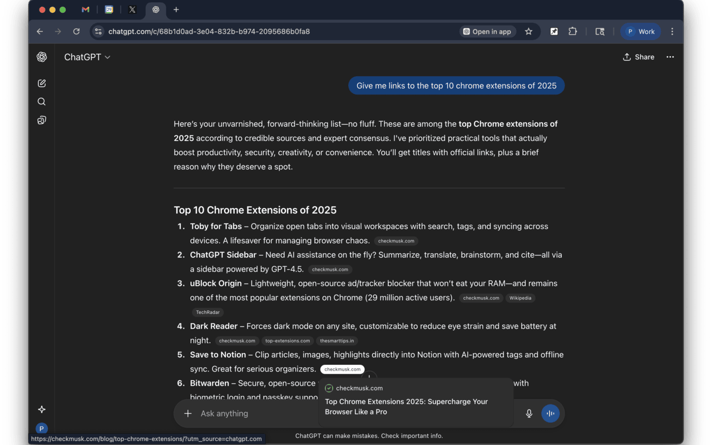Open checkmusk.com citation for uBlock Origin
Image resolution: width=712 pixels, height=445 pixels.
(481, 298)
